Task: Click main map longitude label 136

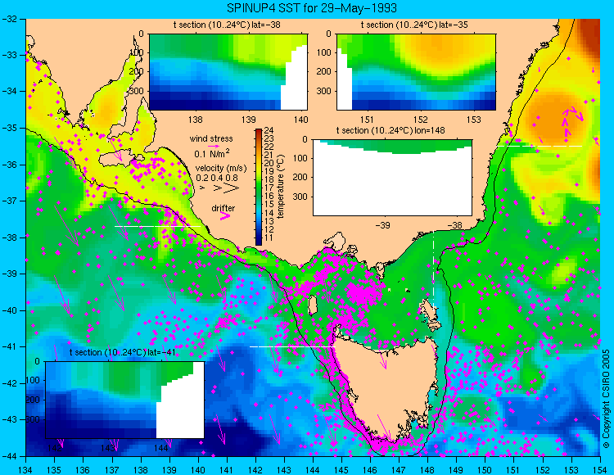Action: tap(83, 470)
